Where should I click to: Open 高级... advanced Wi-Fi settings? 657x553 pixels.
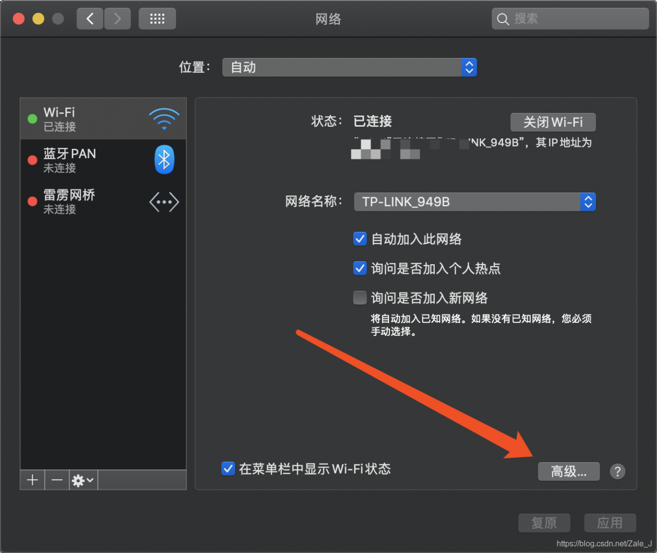pos(568,471)
